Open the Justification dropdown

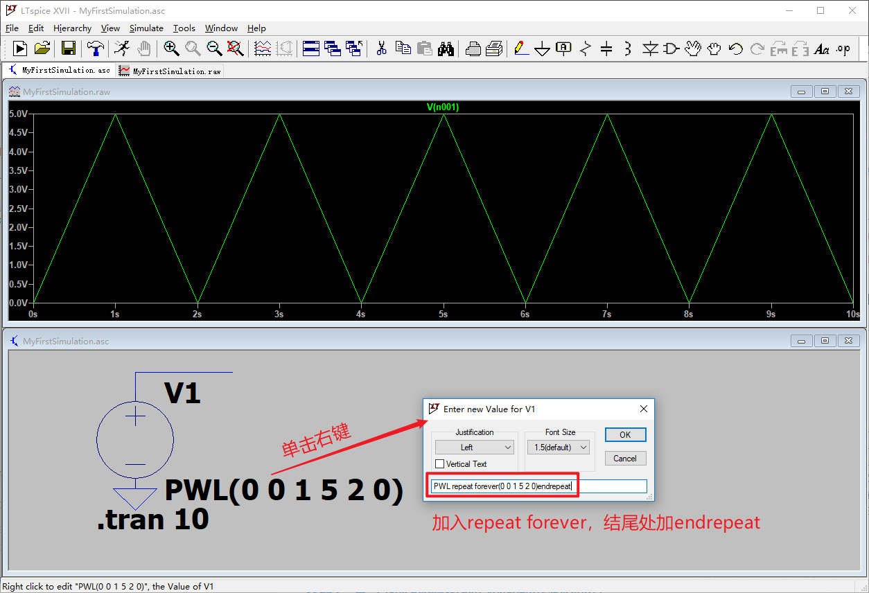tap(474, 447)
